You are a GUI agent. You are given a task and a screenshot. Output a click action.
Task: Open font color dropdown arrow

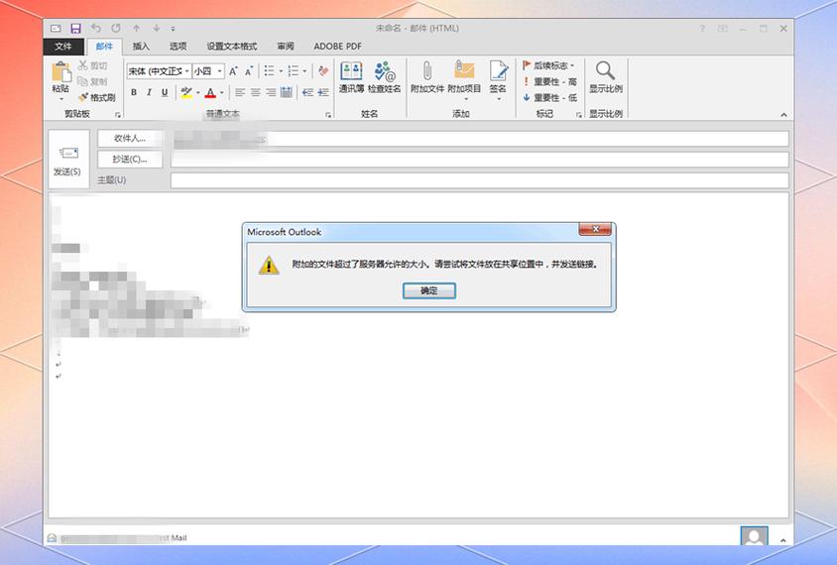coord(222,93)
